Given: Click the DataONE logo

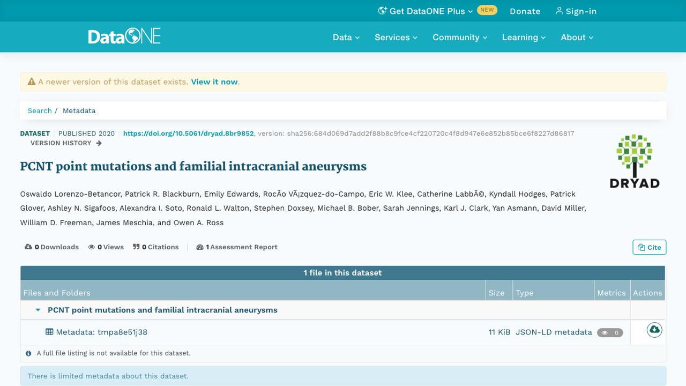Looking at the screenshot, I should (x=124, y=36).
